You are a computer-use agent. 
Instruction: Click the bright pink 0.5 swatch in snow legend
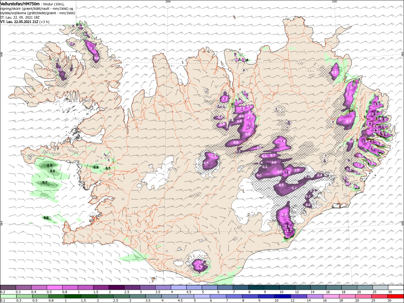54,288
